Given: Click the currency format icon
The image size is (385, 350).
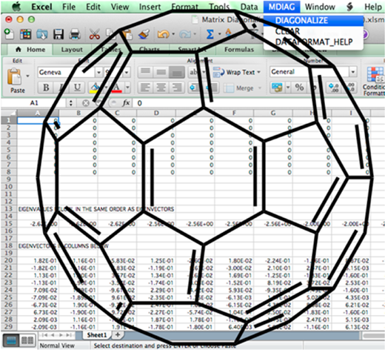Looking at the screenshot, I should (x=277, y=87).
